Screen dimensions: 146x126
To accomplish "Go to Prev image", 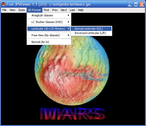I will (x=55, y=10).
